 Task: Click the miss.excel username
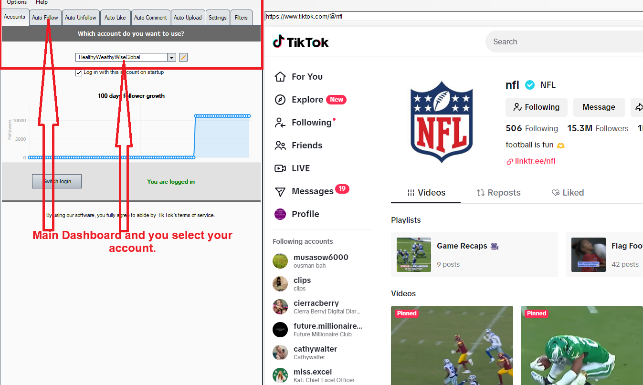313,372
